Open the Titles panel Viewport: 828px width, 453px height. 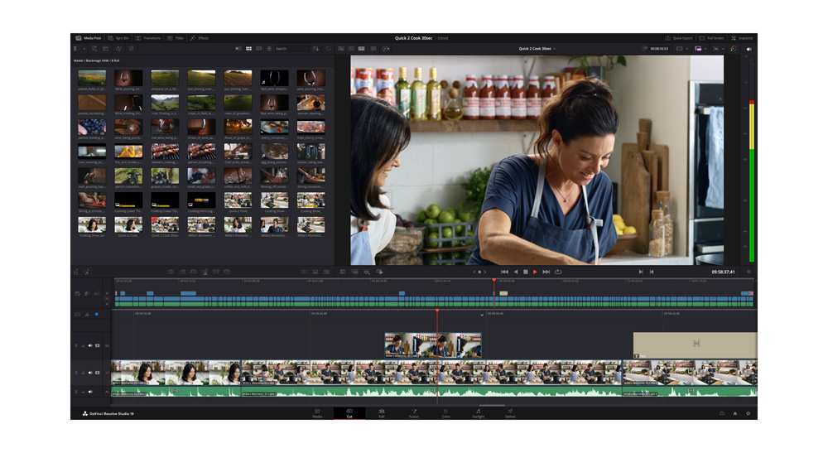tap(176, 38)
